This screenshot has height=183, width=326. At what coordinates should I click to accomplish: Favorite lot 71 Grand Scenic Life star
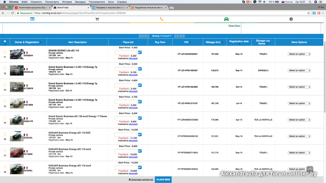click(5, 52)
